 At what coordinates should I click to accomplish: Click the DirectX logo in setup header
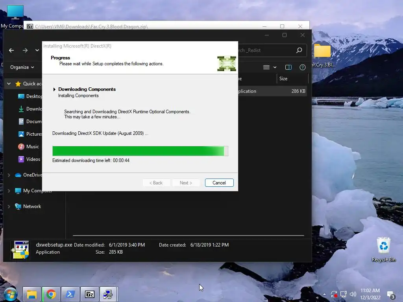(x=226, y=63)
